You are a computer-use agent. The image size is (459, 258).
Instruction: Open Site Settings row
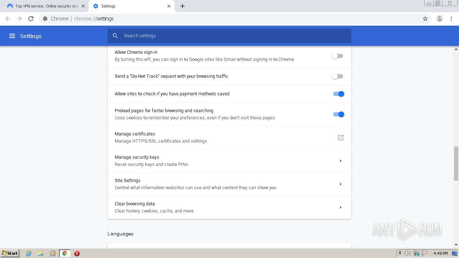point(229,184)
